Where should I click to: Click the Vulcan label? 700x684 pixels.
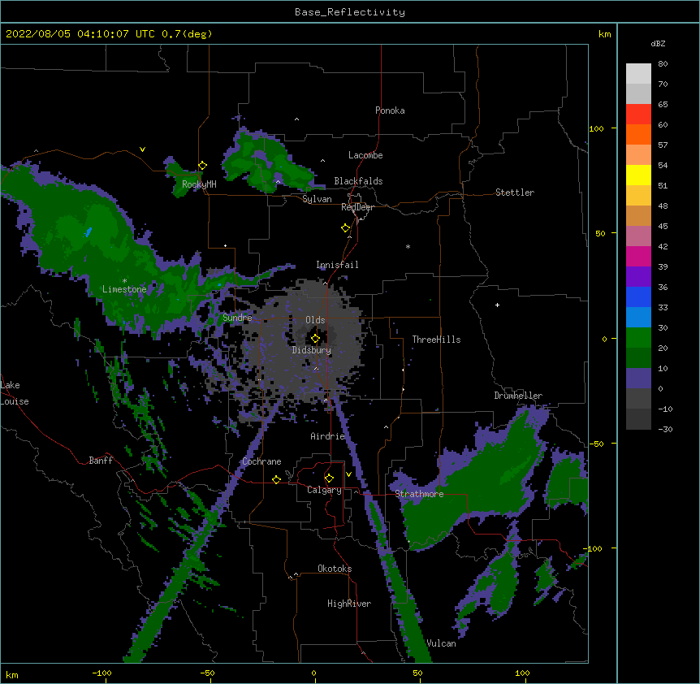pos(442,643)
